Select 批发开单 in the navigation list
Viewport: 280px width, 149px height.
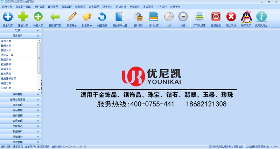(x=6, y=64)
